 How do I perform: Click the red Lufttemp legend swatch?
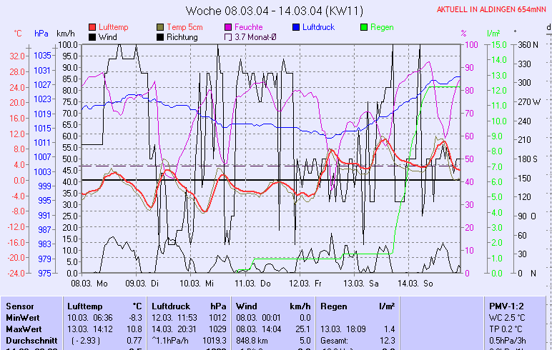(92, 27)
